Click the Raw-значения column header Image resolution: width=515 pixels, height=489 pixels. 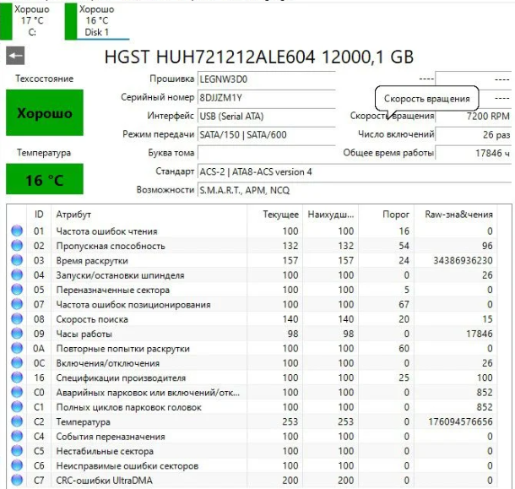(x=456, y=215)
